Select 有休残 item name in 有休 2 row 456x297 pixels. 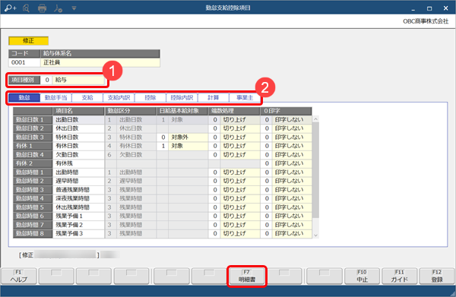click(78, 163)
